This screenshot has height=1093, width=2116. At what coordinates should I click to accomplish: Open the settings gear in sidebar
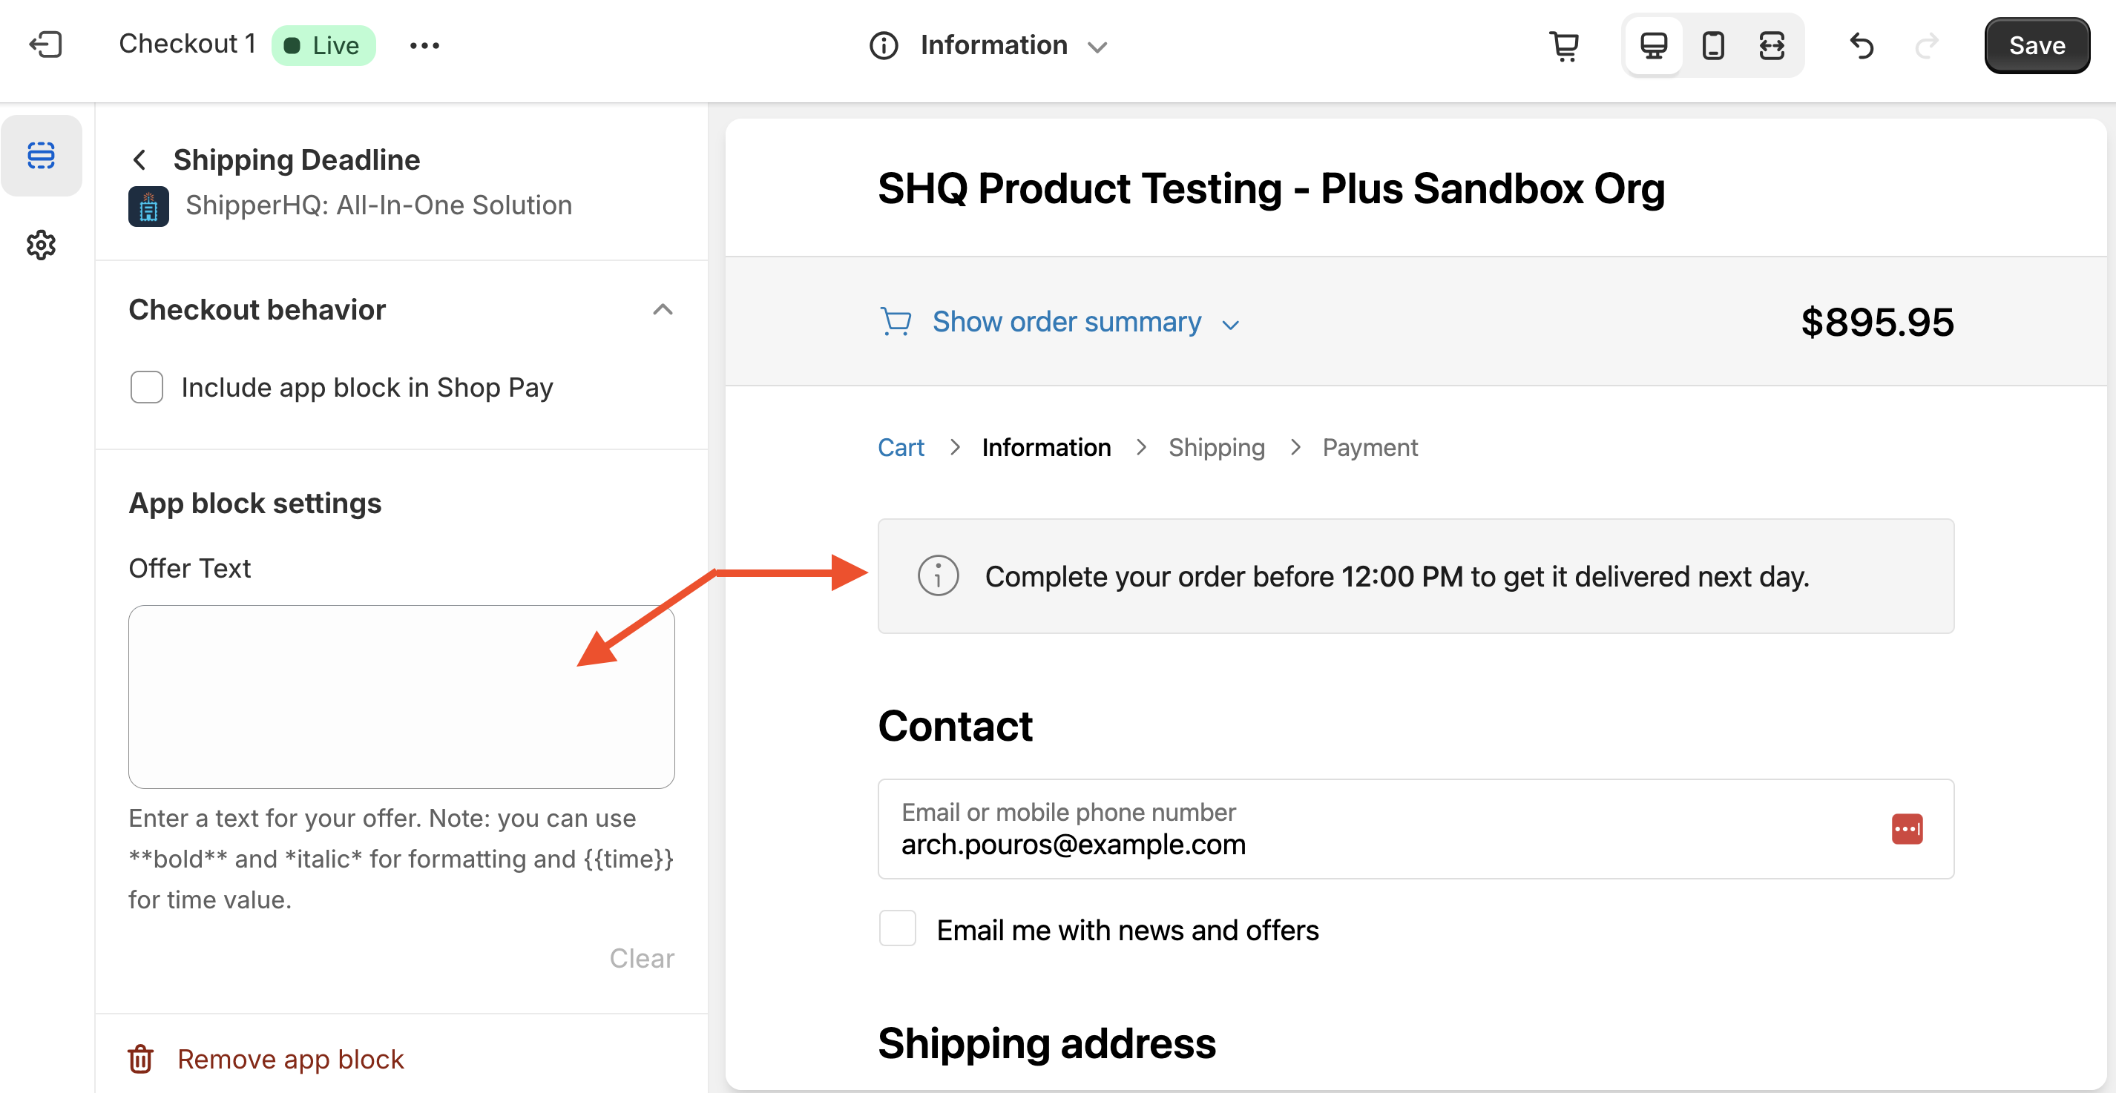[41, 245]
